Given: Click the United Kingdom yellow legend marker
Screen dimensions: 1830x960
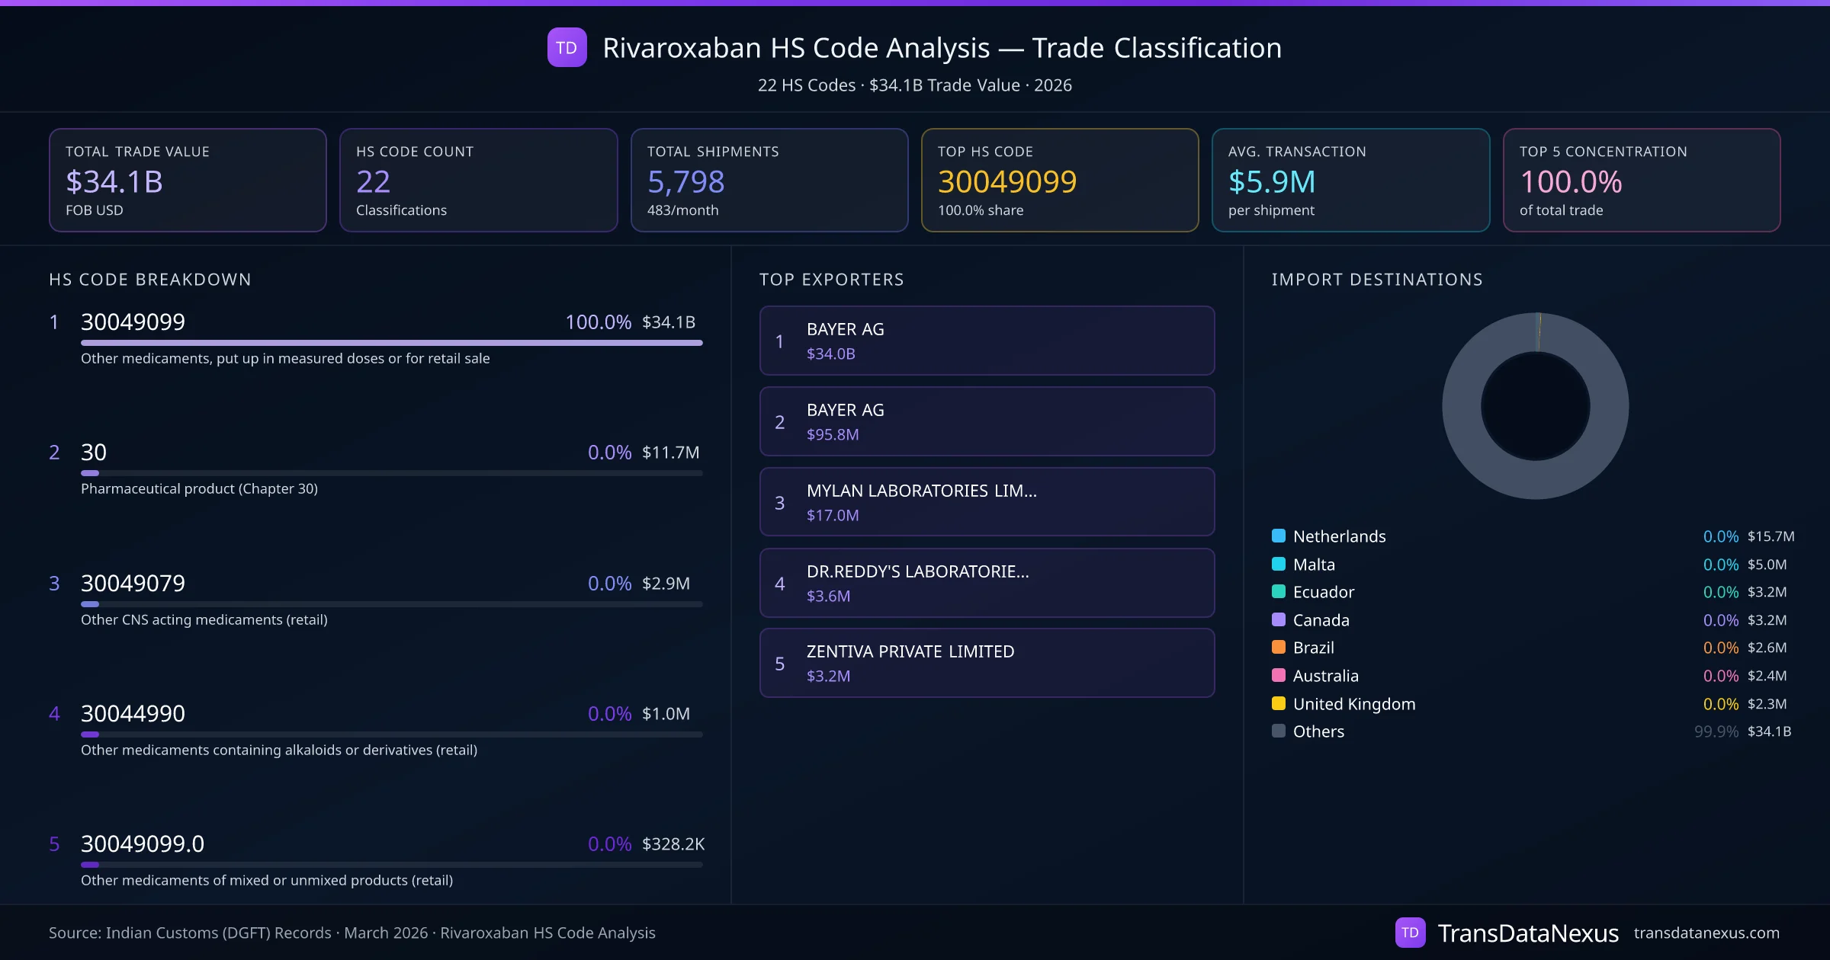Looking at the screenshot, I should (1279, 703).
